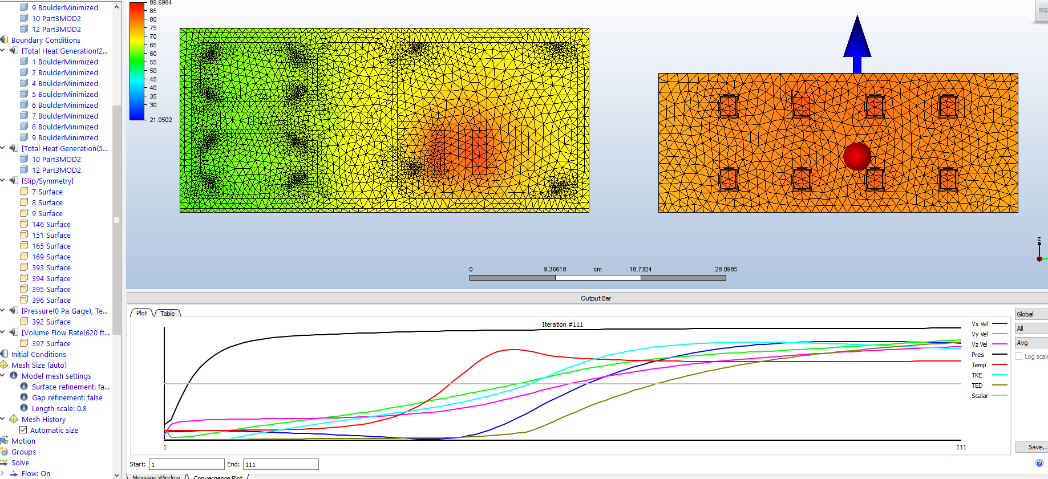The height and width of the screenshot is (479, 1048).
Task: Collapse the Mesh History node
Action: (3, 419)
